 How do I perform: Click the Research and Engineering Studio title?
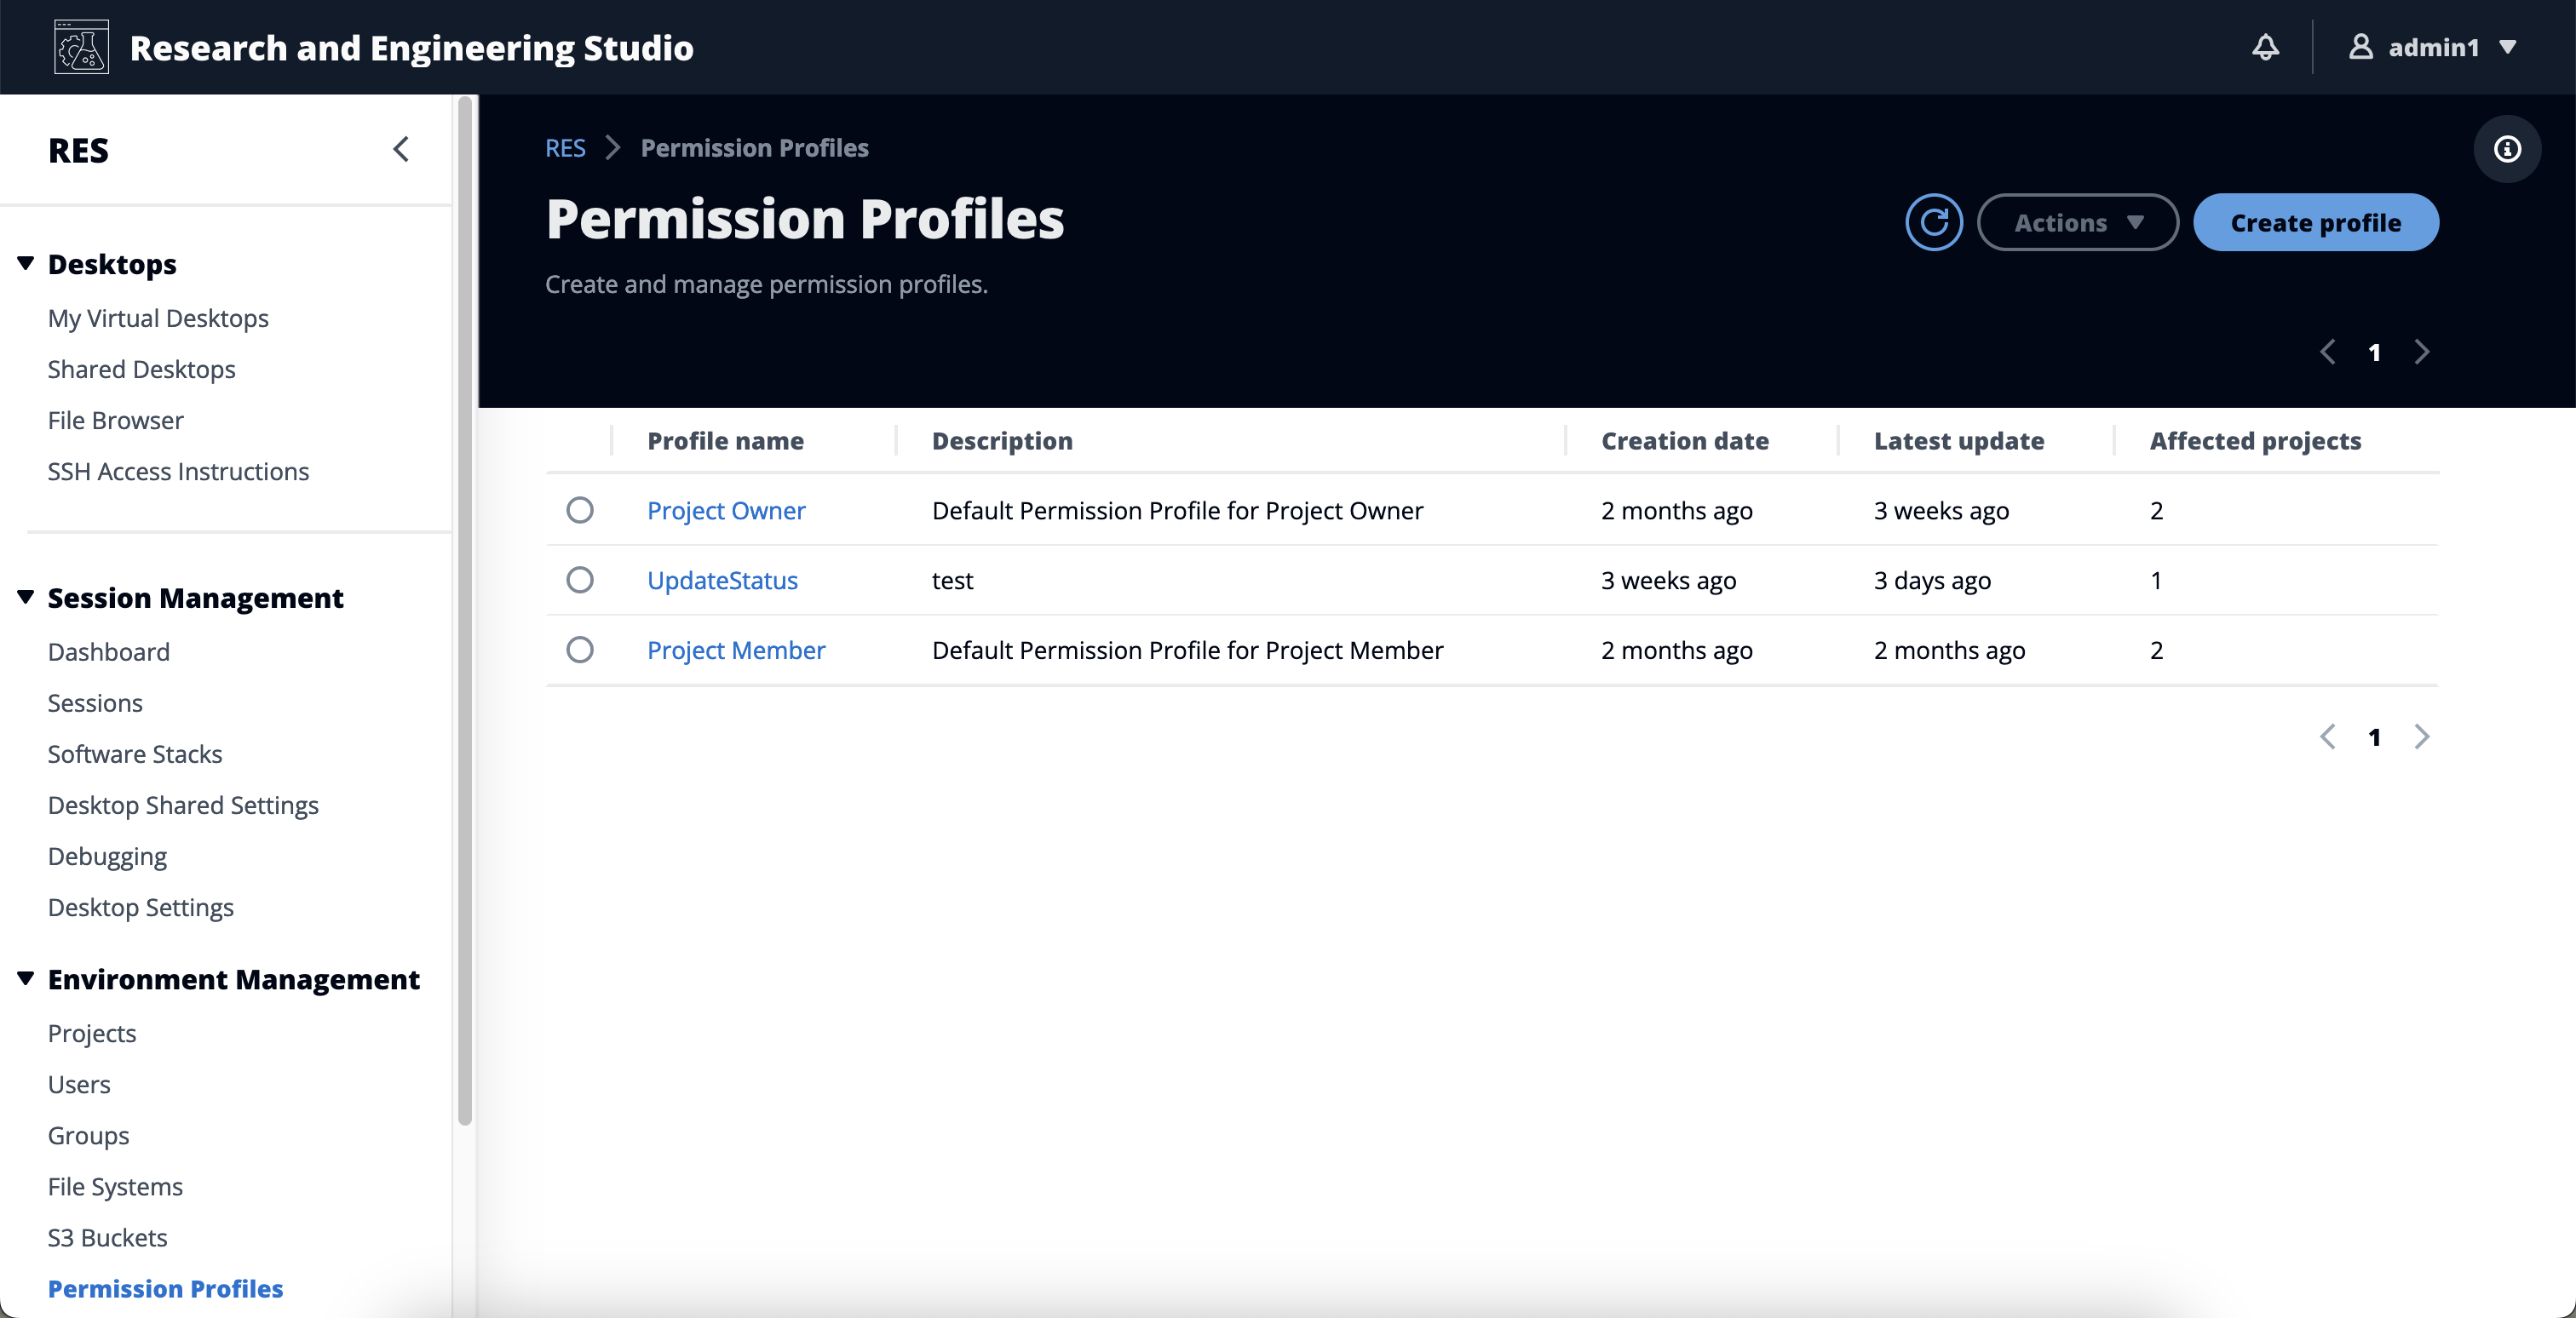point(411,47)
